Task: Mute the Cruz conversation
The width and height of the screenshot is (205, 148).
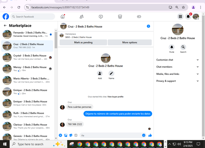Action: click(172, 47)
